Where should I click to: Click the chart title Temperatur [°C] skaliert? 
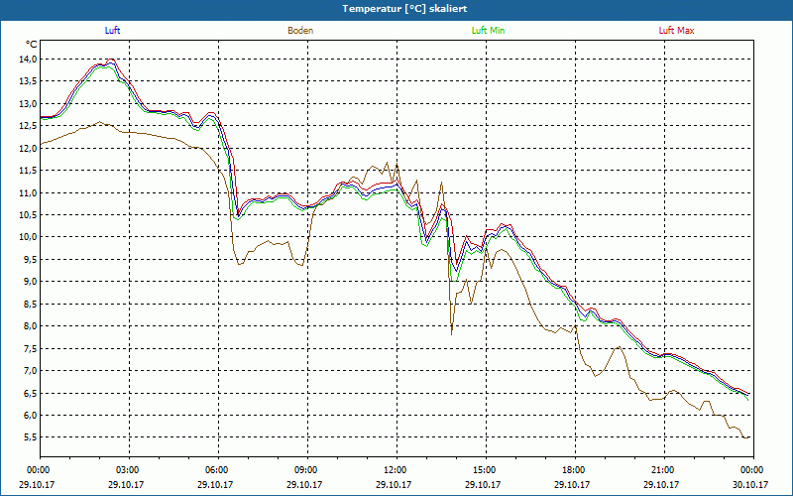(404, 9)
